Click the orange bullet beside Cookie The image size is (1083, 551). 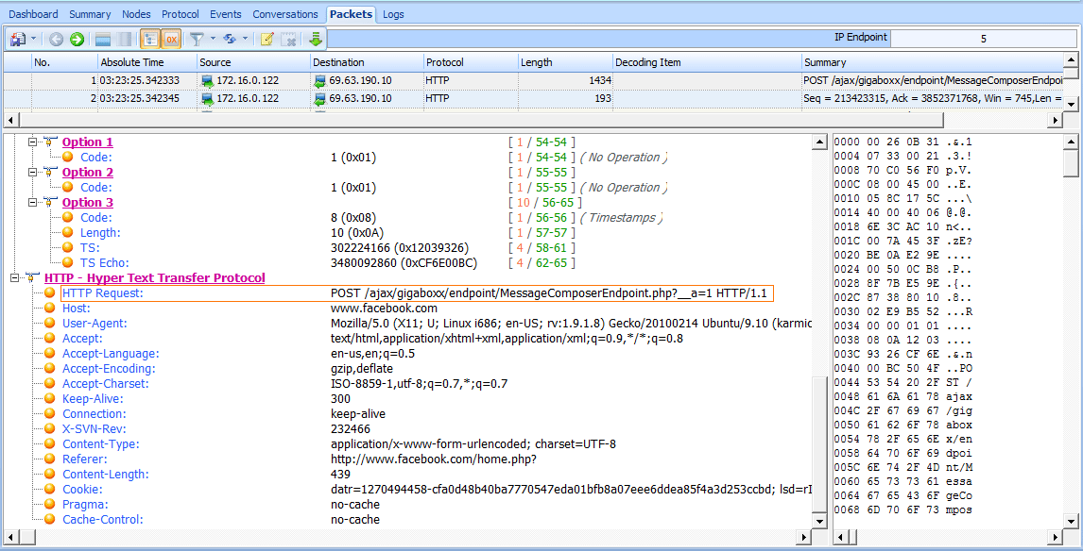50,490
